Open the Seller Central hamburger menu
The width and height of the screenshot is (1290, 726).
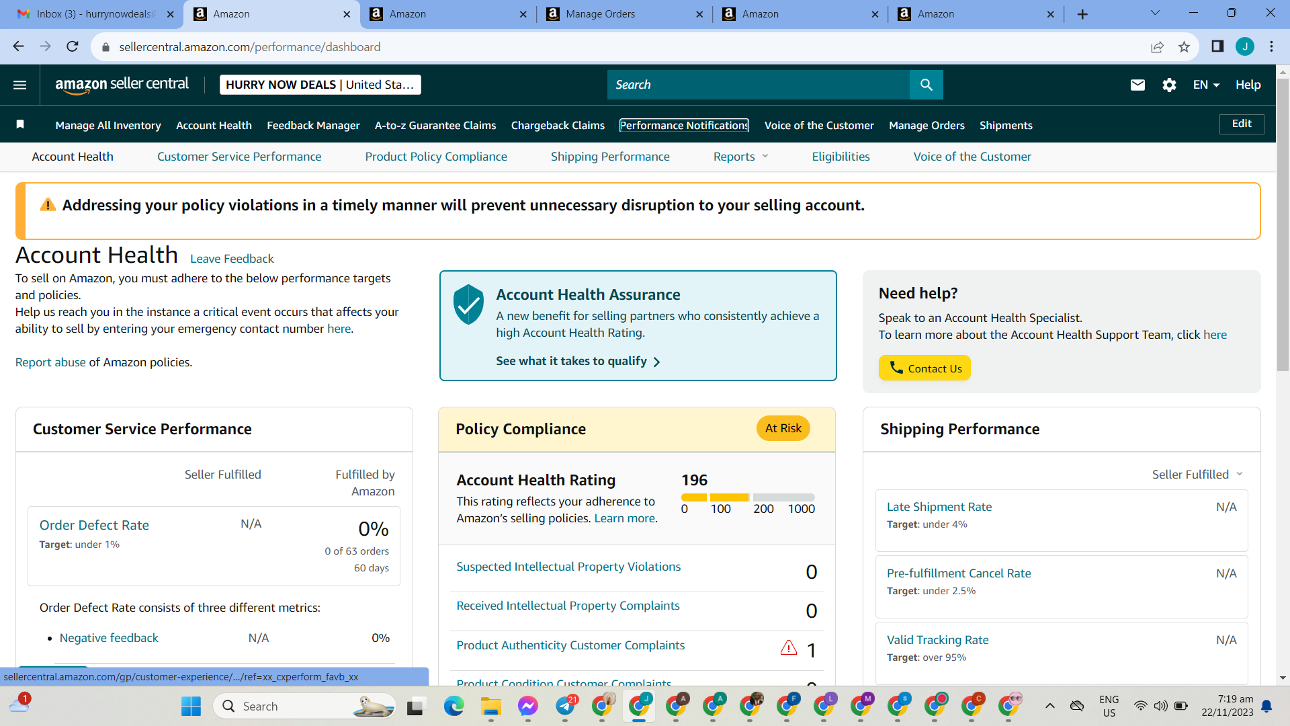point(19,85)
